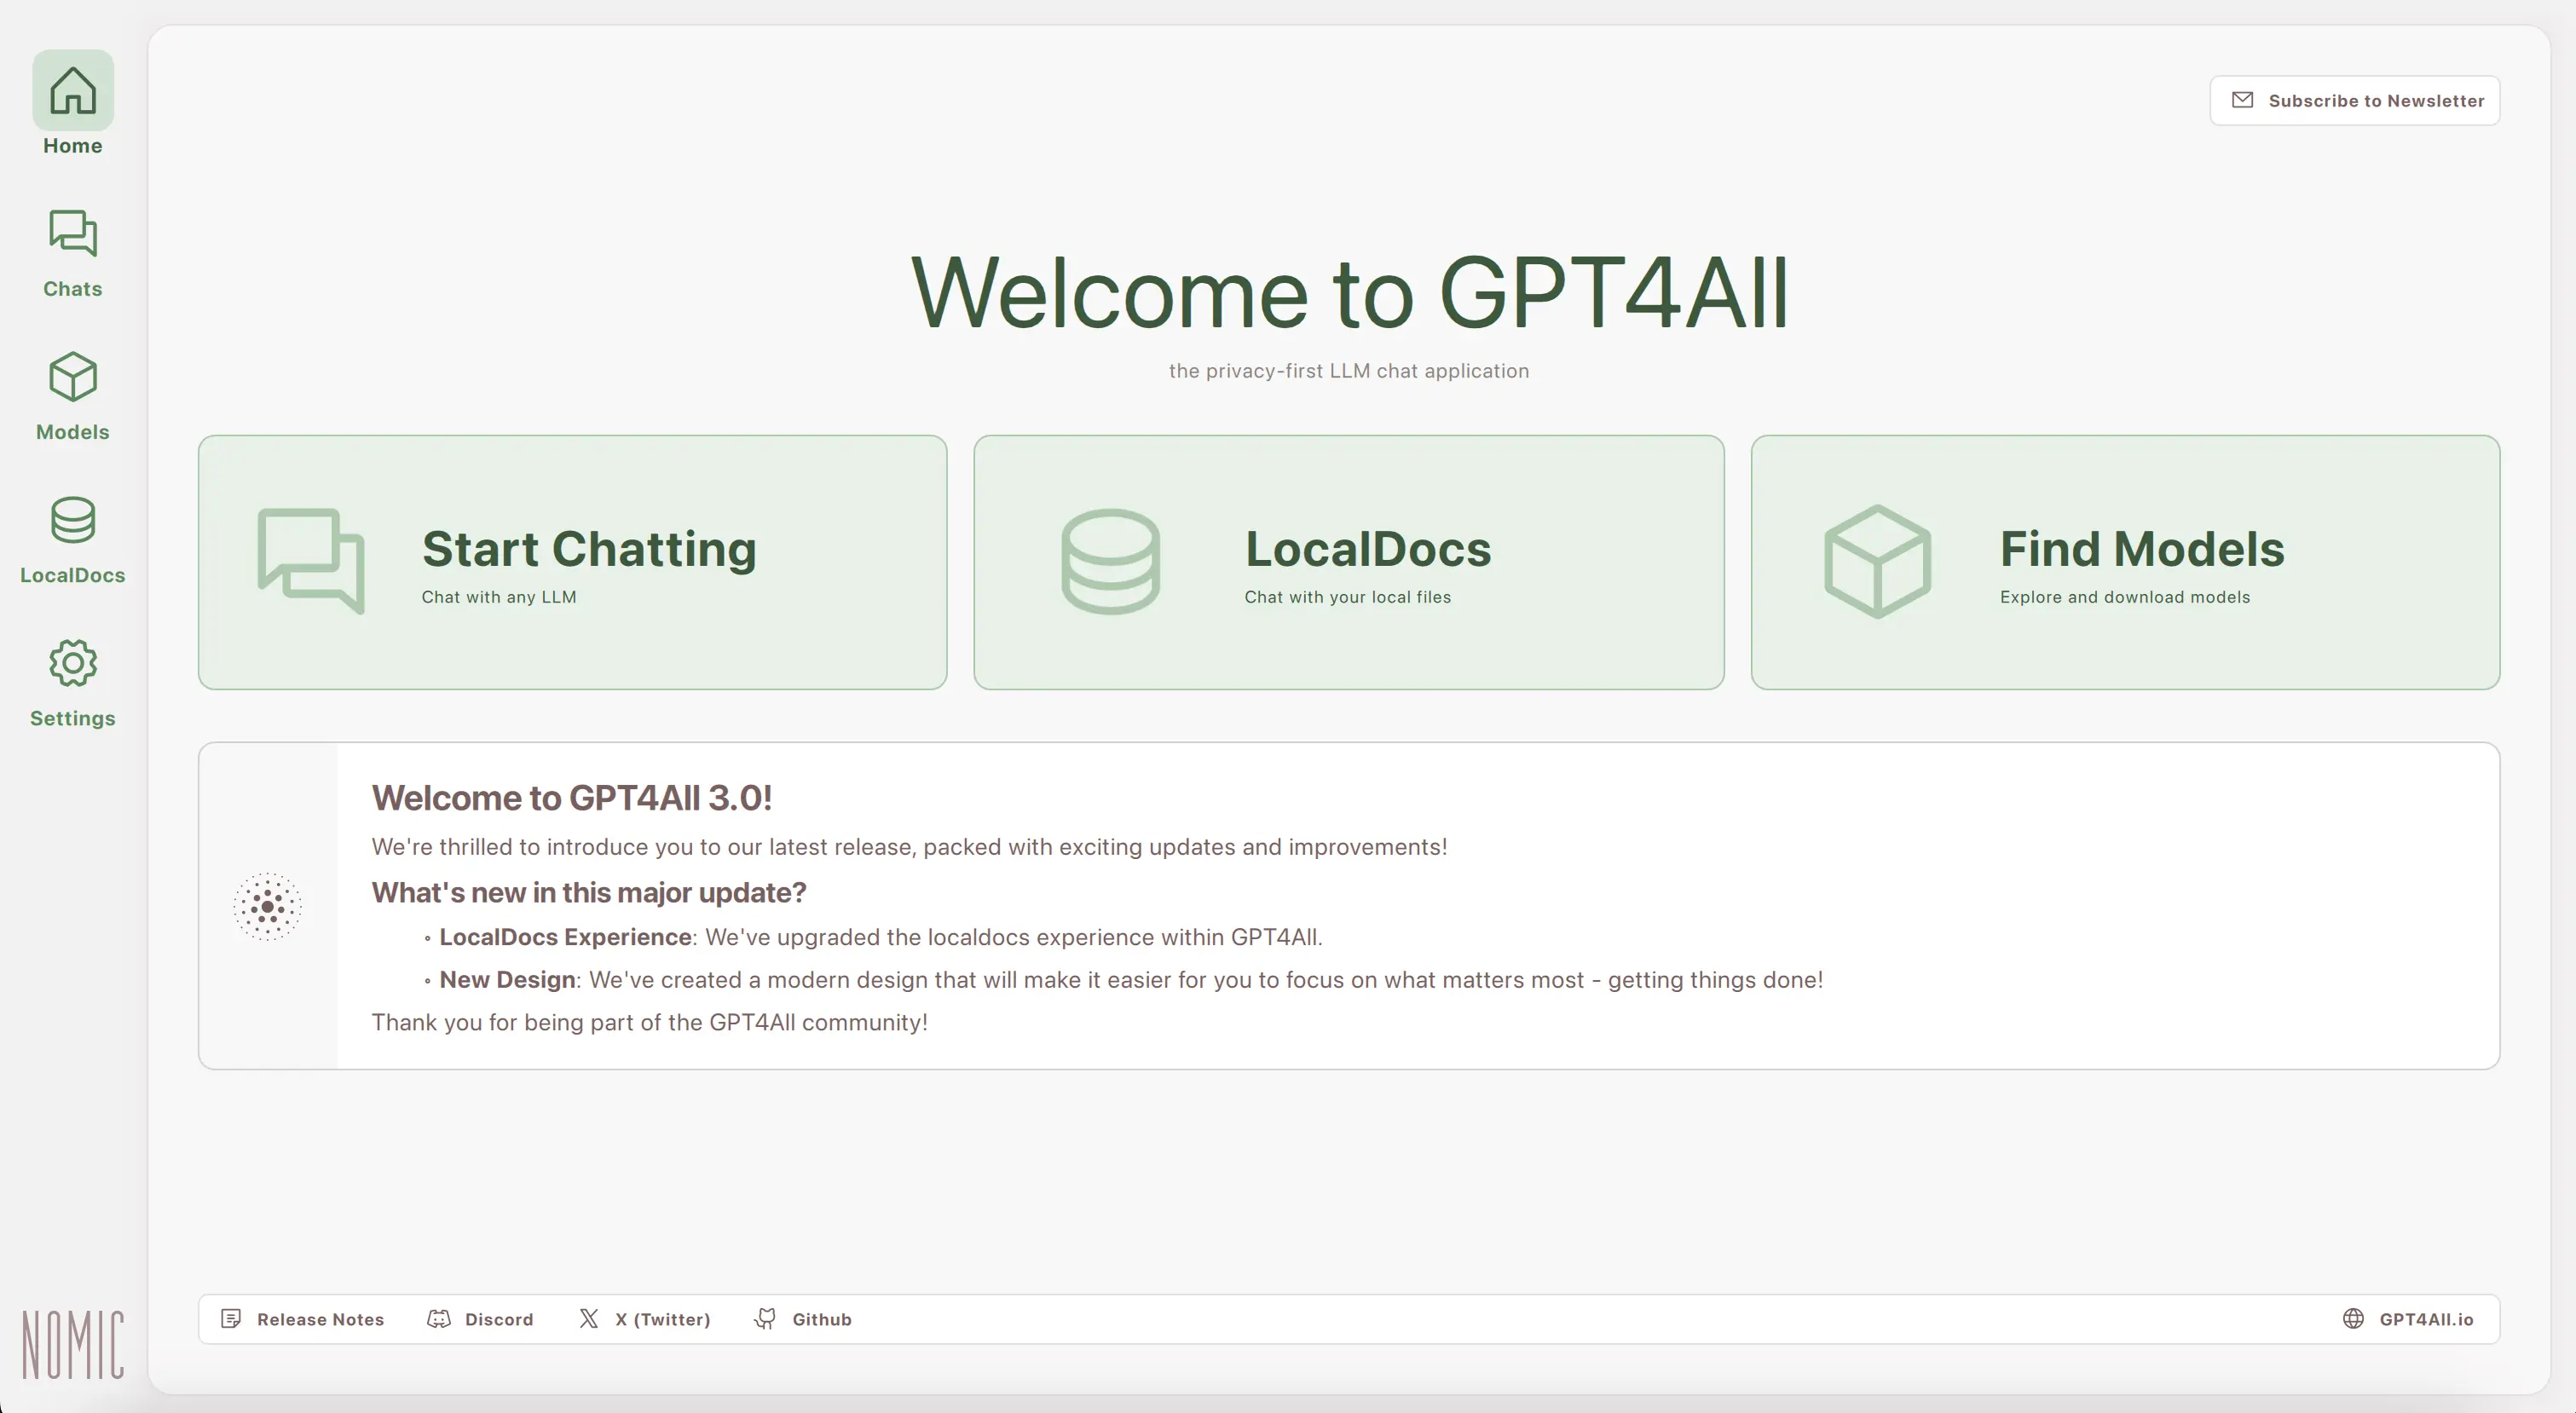
Task: Select the Models cube icon
Action: coord(71,377)
